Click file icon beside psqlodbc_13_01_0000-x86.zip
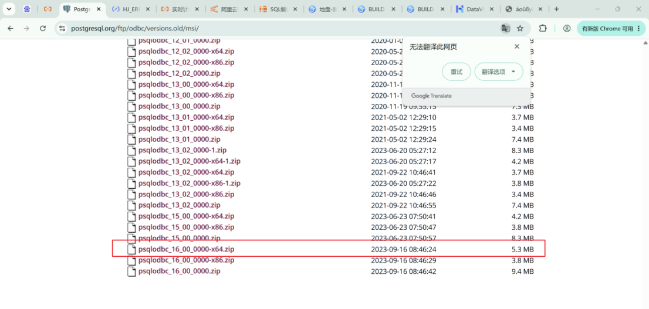The height and width of the screenshot is (309, 649). [x=131, y=128]
